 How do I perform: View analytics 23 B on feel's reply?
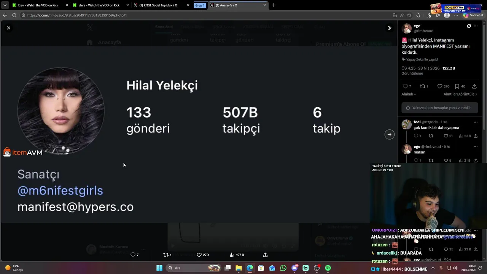pyautogui.click(x=465, y=136)
